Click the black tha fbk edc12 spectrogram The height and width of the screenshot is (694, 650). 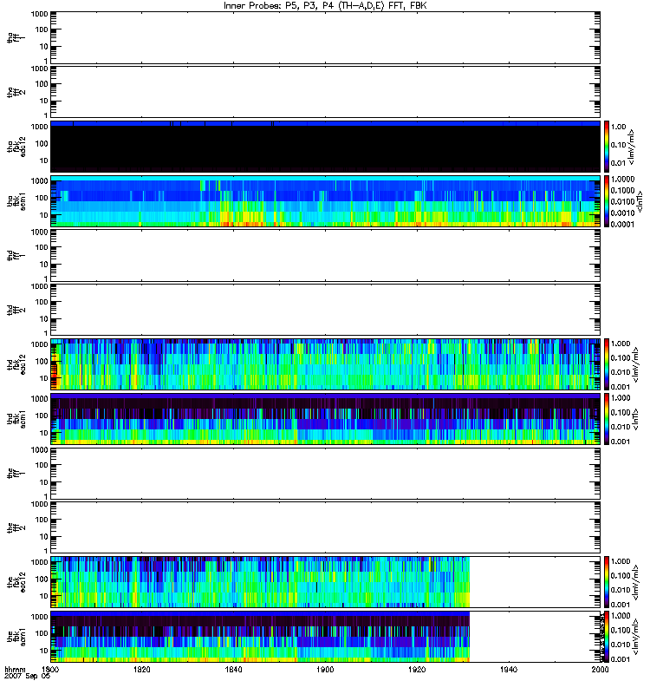click(326, 147)
